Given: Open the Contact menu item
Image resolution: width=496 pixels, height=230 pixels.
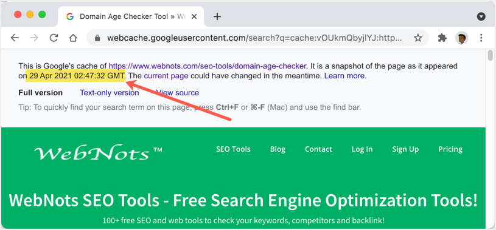Looking at the screenshot, I should point(318,149).
